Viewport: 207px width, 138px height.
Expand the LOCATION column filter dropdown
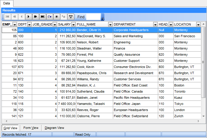click(x=198, y=24)
